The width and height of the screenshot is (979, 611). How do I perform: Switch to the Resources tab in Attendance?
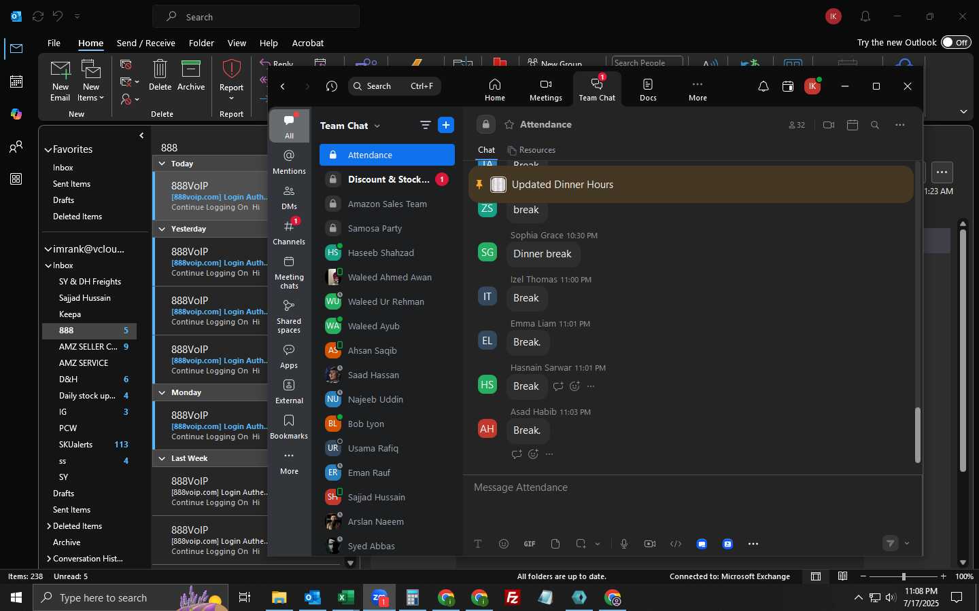[531, 150]
